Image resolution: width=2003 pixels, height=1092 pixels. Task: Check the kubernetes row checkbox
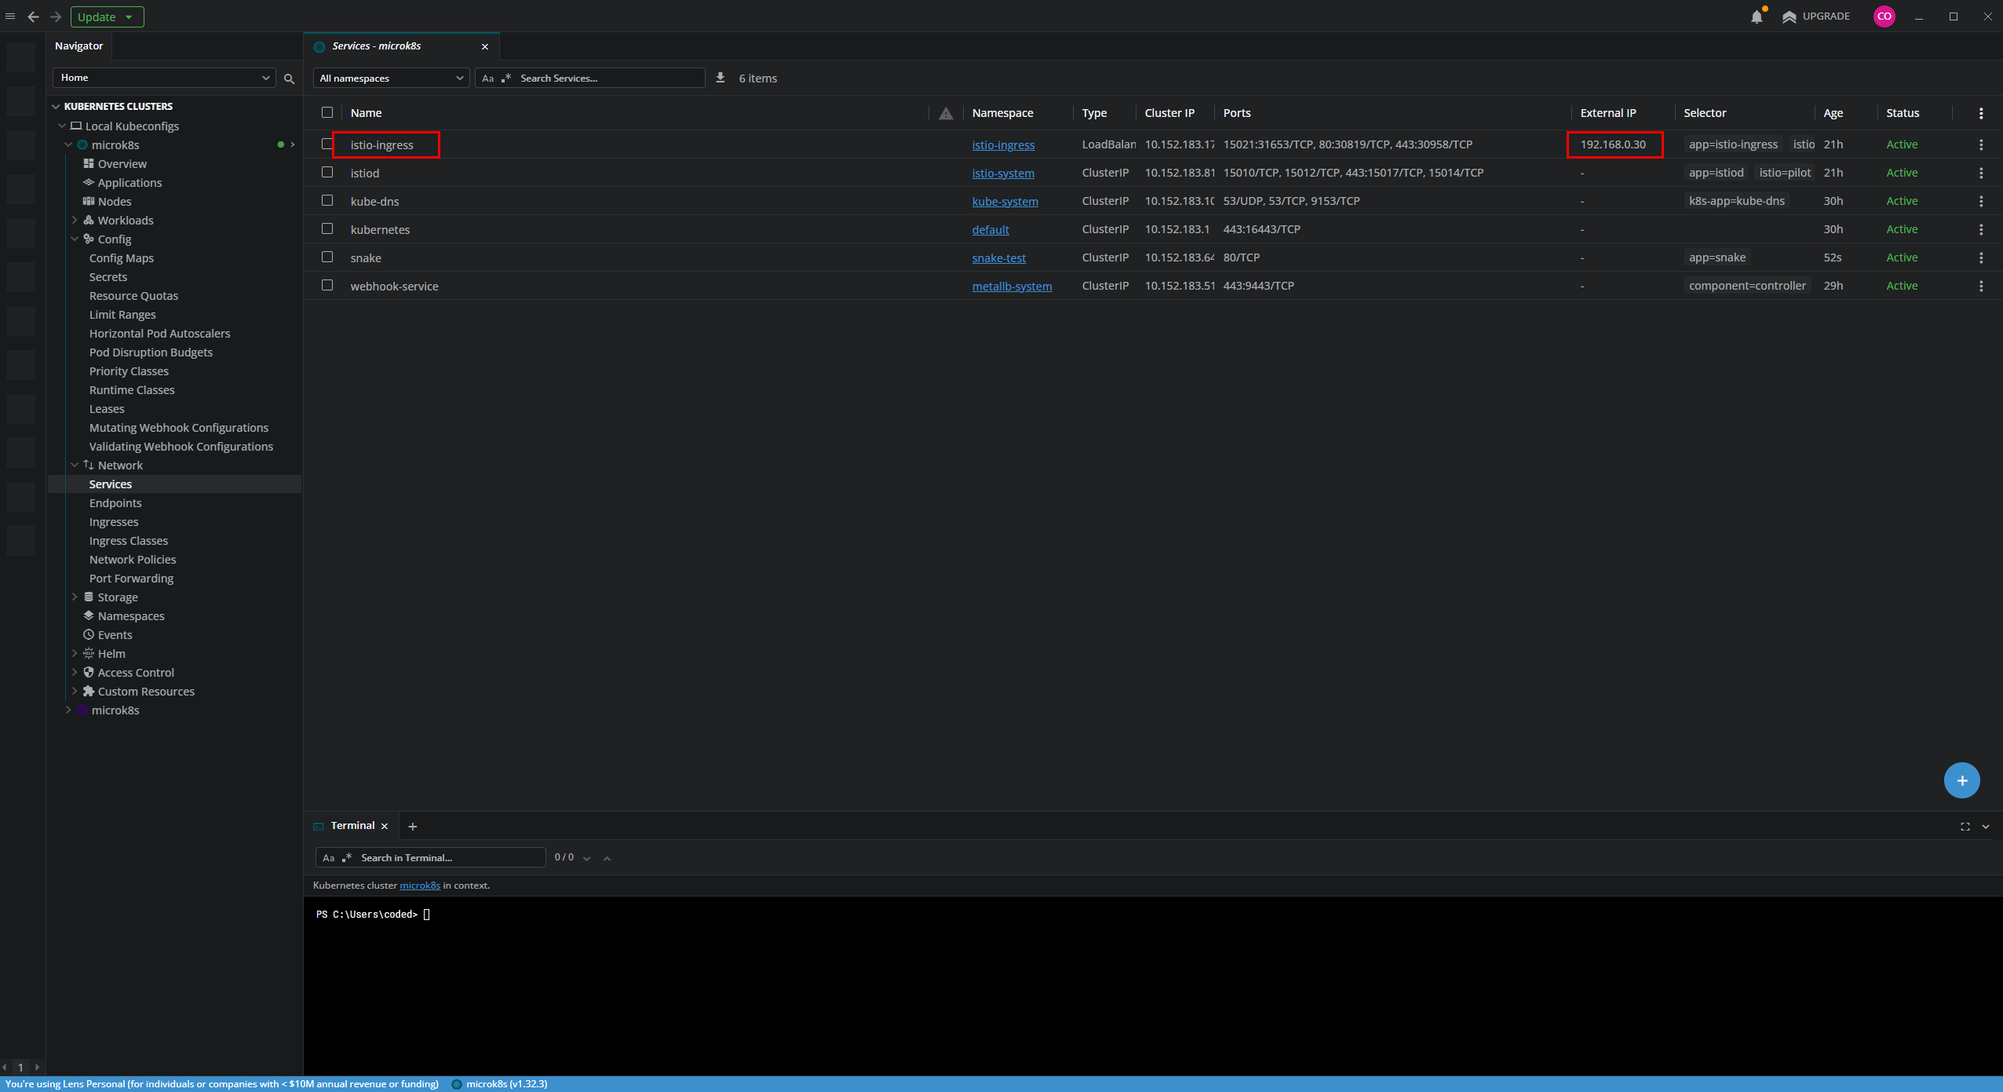coord(327,228)
